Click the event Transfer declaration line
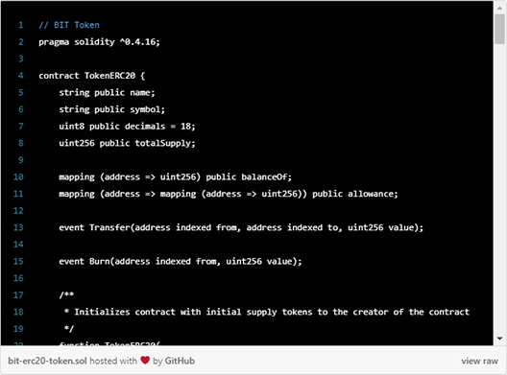Viewport: 507px width, 375px height. [x=241, y=227]
